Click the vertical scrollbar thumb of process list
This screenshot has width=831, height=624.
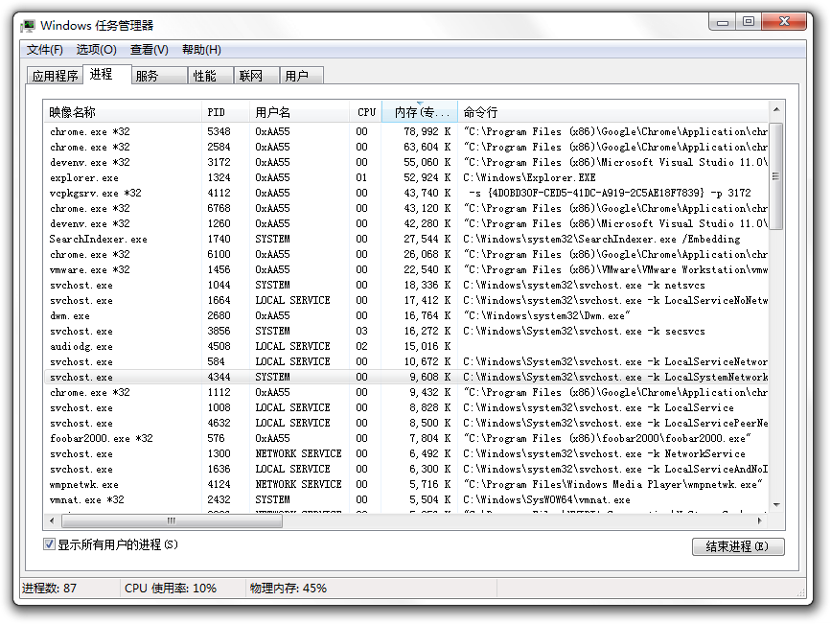(x=776, y=175)
